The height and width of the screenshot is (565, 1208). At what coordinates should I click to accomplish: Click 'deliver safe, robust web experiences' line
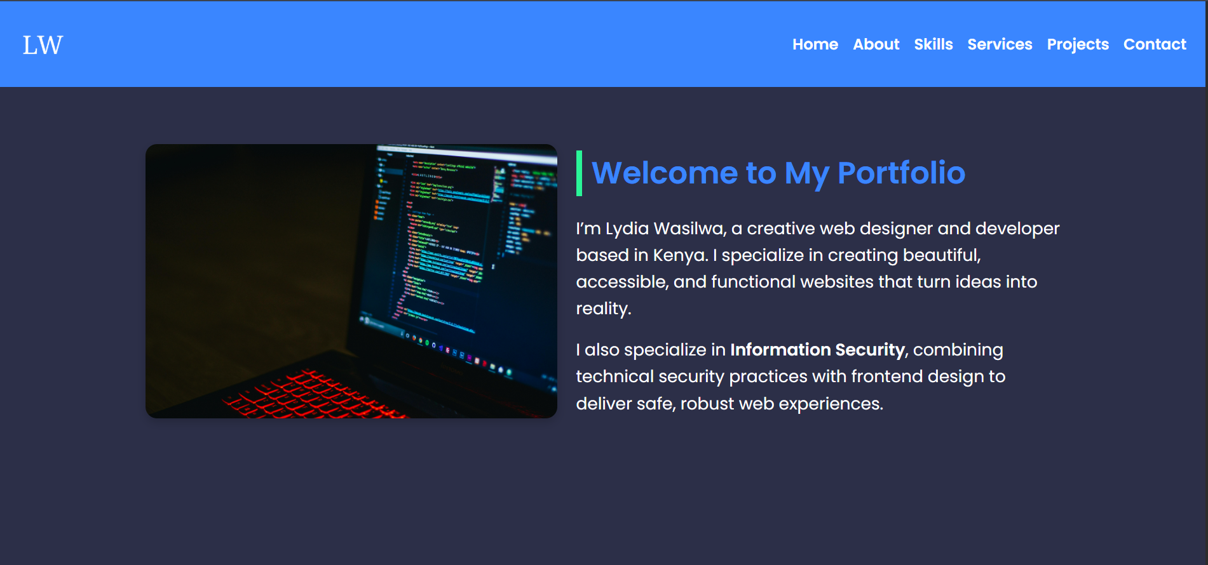pos(729,404)
